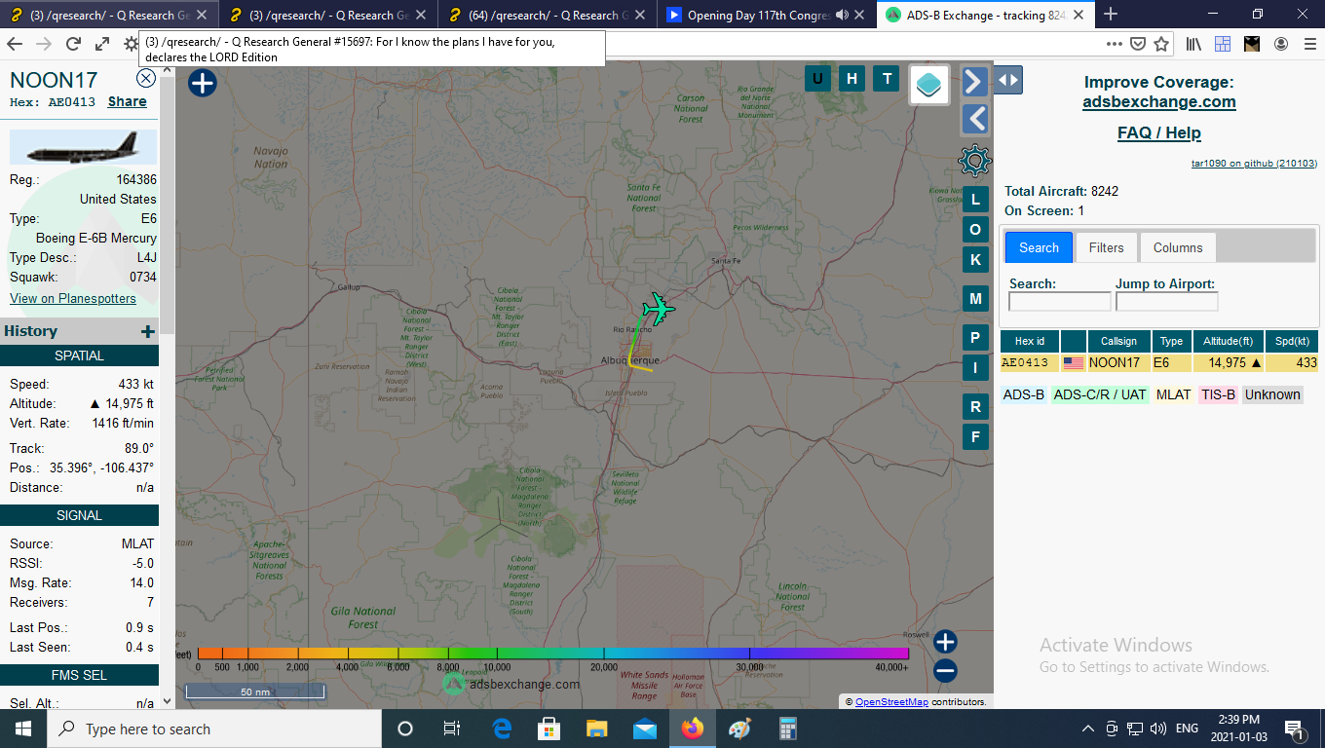The width and height of the screenshot is (1325, 748).
Task: Click the right chevron sidebar button
Action: tap(974, 82)
